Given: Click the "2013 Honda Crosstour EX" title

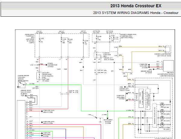Looking at the screenshot, I should [x=136, y=6].
